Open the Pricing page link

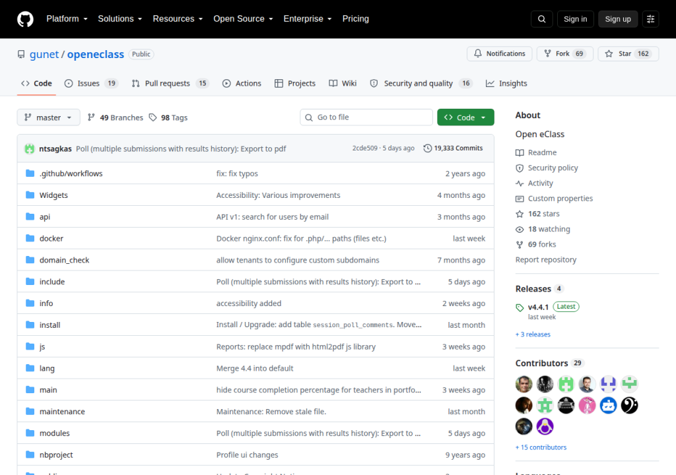(356, 19)
